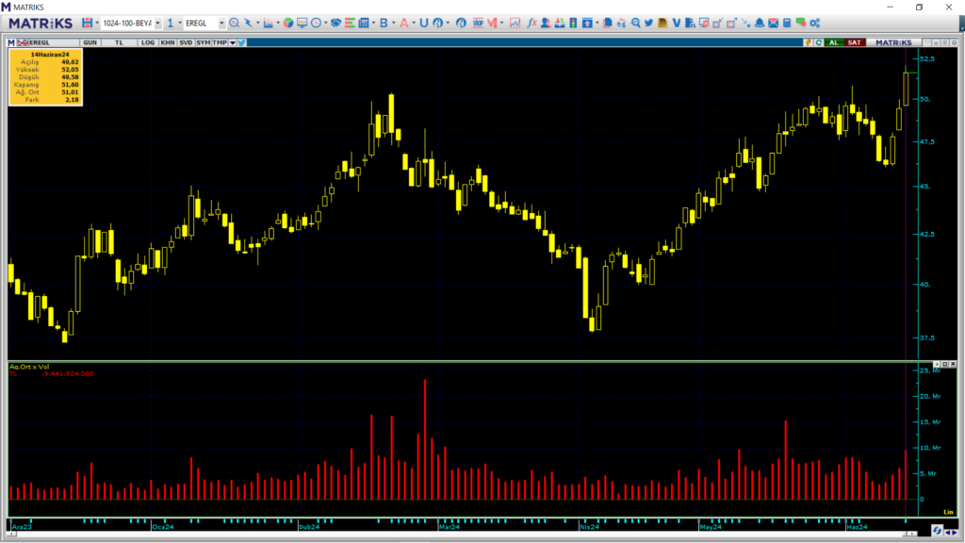Open the EREGL symbol dropdown
965x543 pixels.
coord(221,23)
